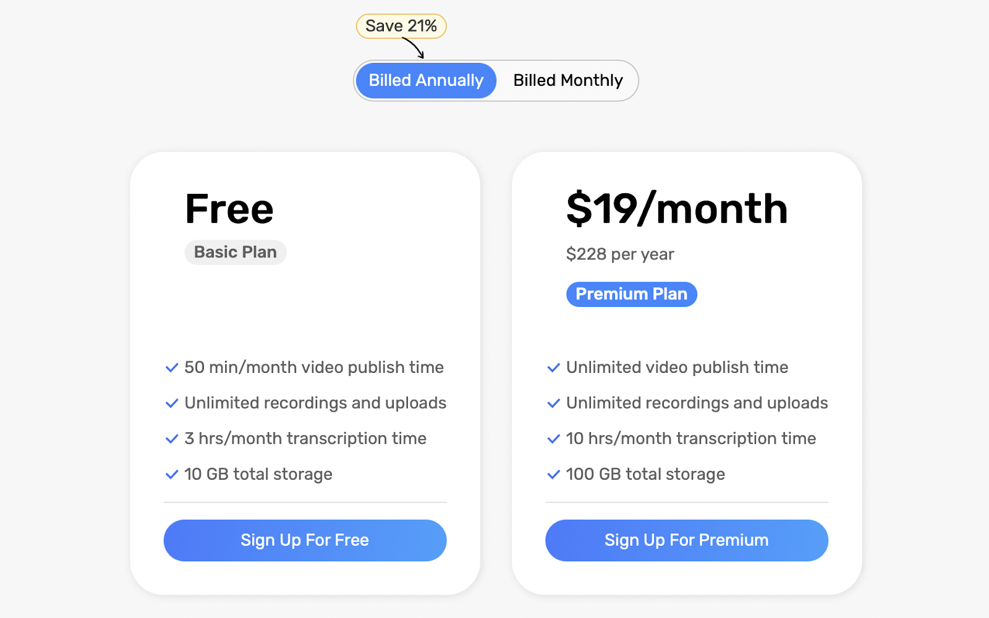
Task: Click Sign Up For Free button
Action: pos(305,540)
